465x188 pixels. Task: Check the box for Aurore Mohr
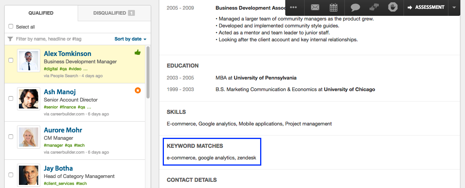tap(11, 137)
